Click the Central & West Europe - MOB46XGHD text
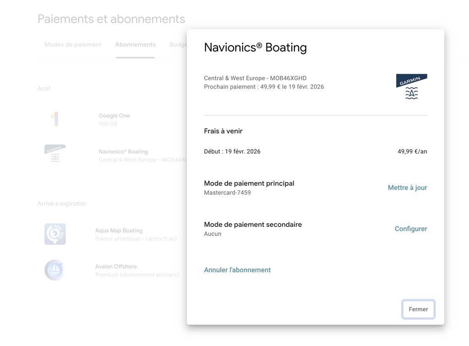Viewport: 469px width, 346px height. click(255, 78)
